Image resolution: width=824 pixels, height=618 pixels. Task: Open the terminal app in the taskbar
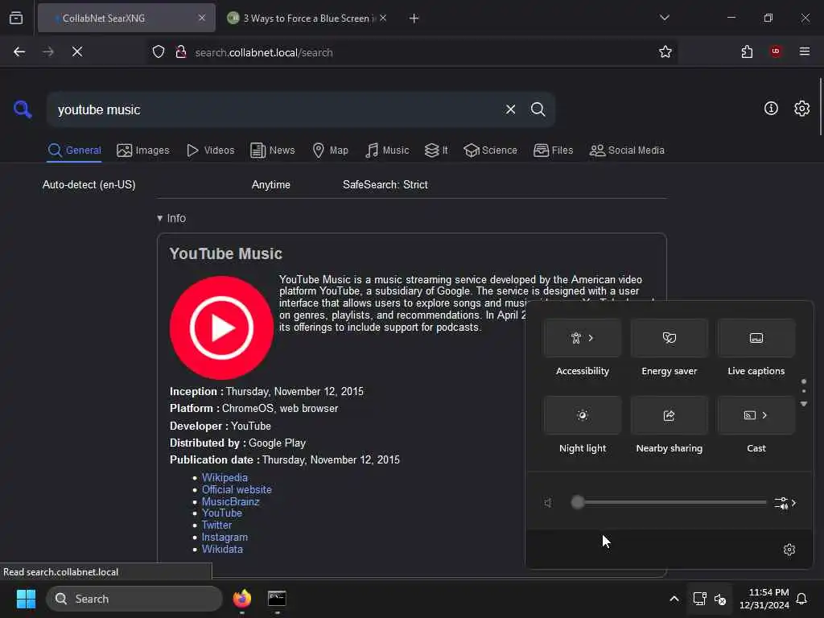click(277, 599)
